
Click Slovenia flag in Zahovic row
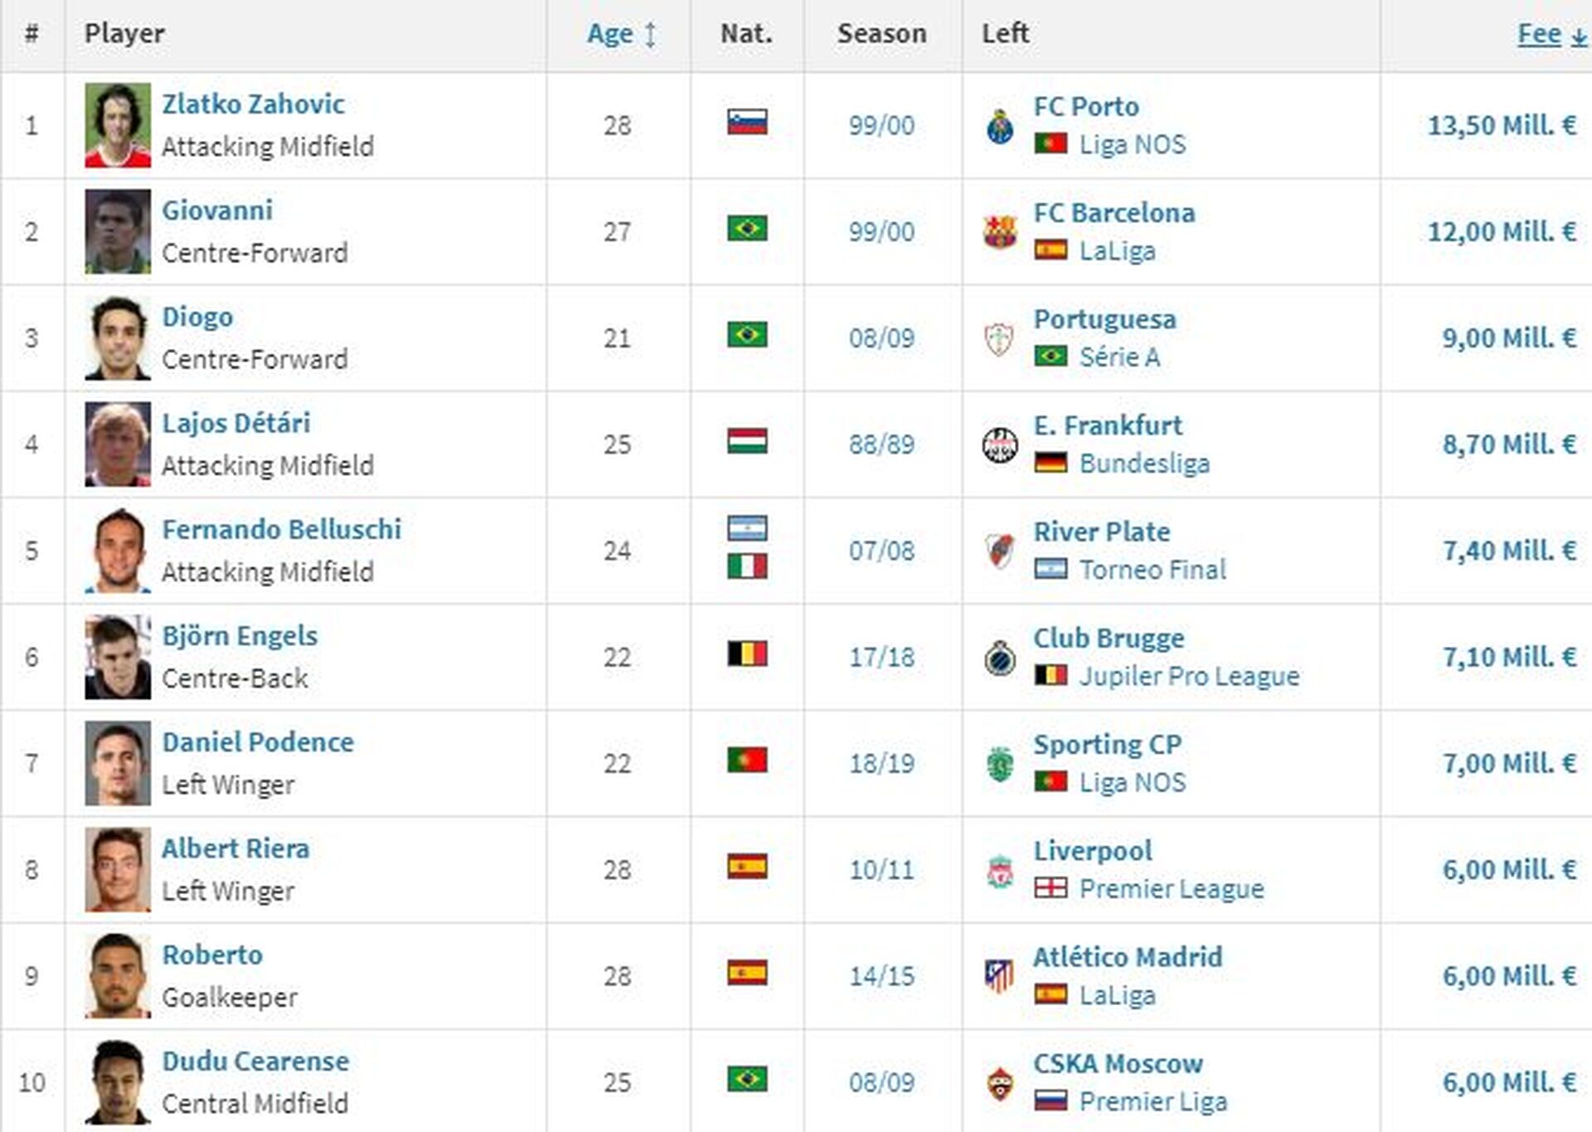(747, 122)
